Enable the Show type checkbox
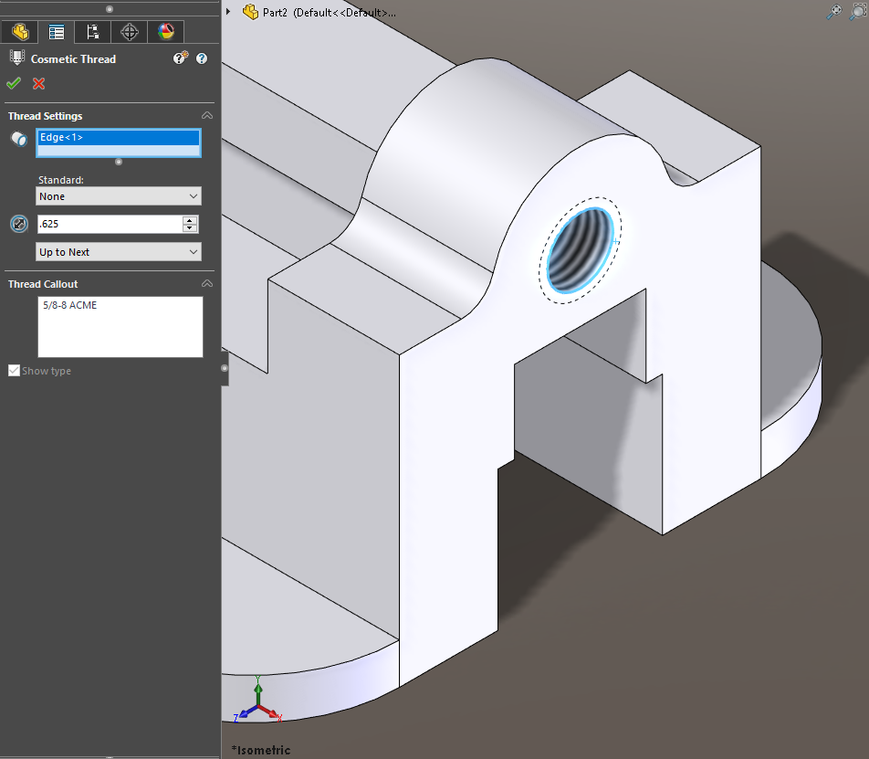Screen dimensions: 869x759 14,370
